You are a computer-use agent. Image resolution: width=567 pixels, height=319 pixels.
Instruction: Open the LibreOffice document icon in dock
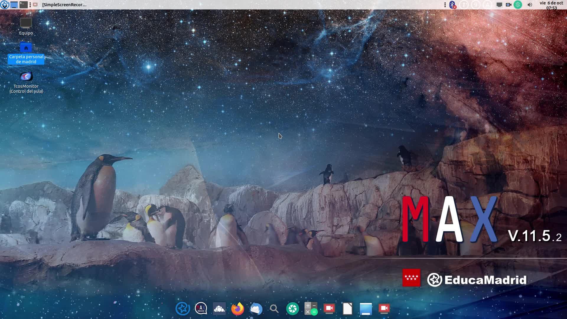(x=348, y=309)
